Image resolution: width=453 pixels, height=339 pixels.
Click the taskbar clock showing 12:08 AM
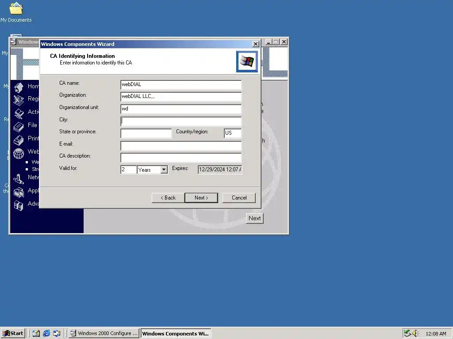(436, 334)
